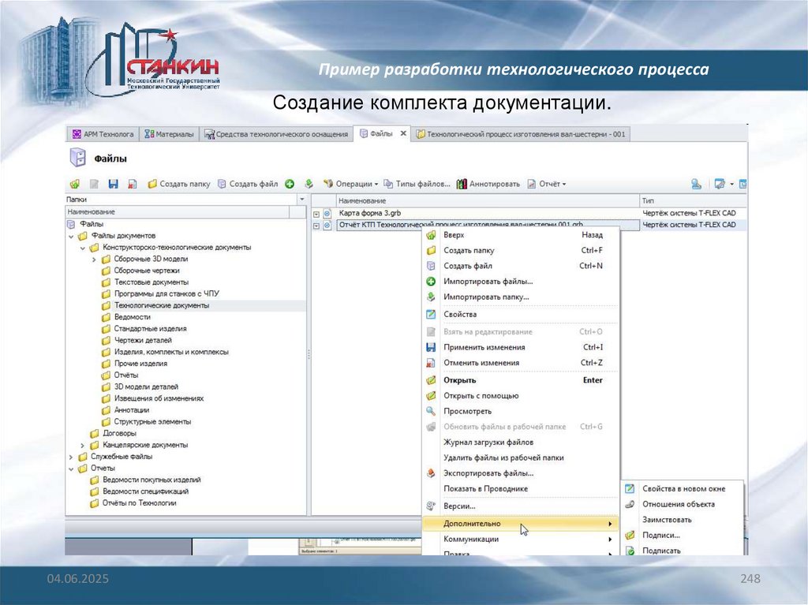Screen dimensions: 808x605
Task: Click the green Up arrow toolbar icon
Action: click(75, 184)
